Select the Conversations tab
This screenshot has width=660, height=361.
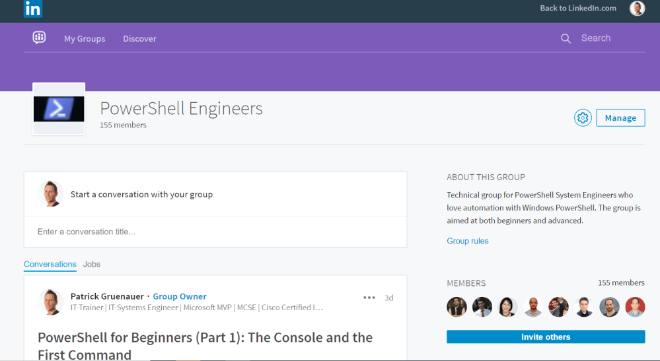click(50, 264)
